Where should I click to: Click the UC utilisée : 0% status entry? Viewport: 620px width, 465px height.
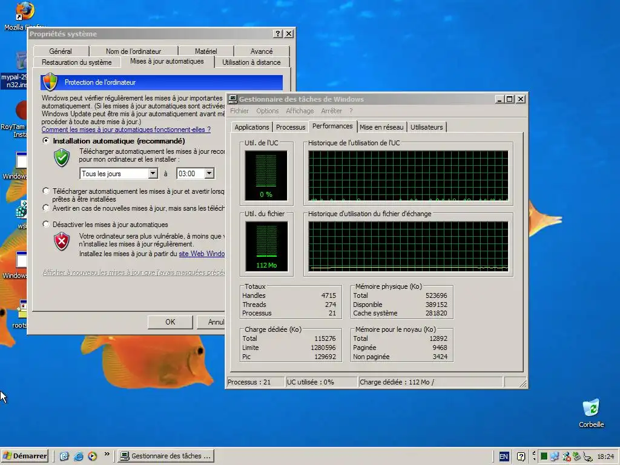coord(322,382)
